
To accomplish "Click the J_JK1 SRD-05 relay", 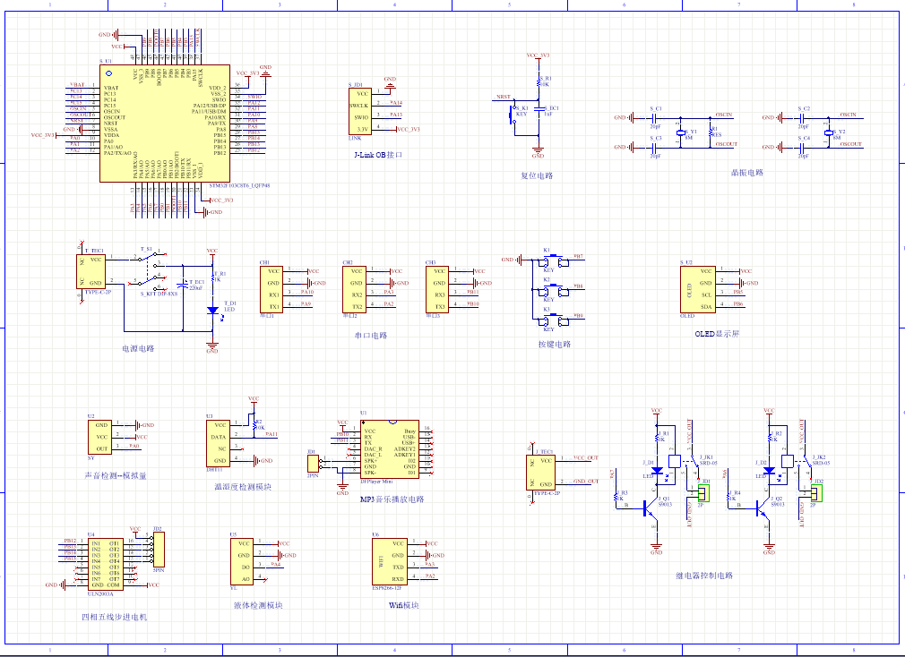I will pos(680,463).
